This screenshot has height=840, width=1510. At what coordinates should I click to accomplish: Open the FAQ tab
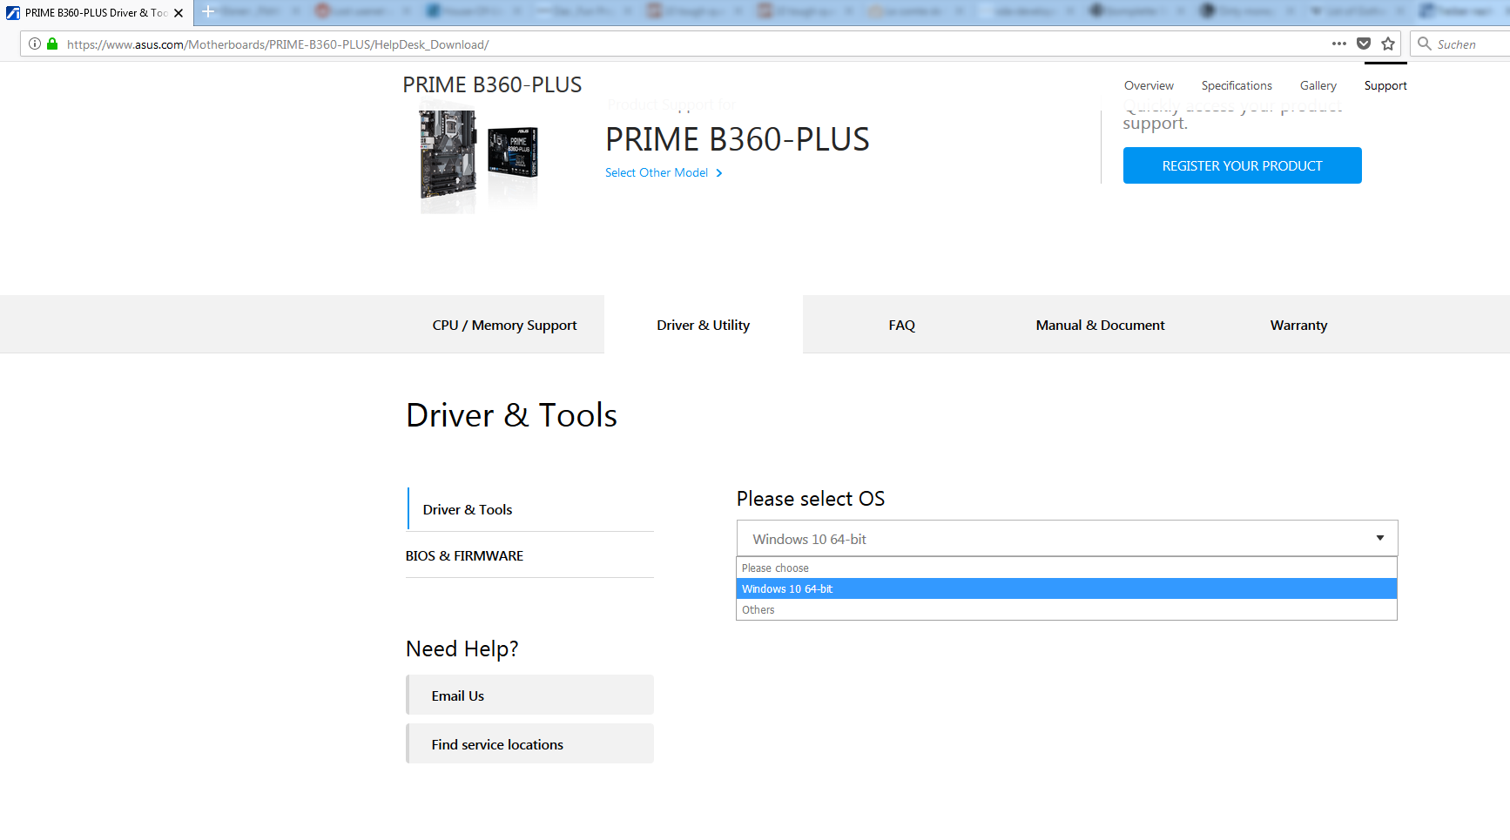[x=902, y=325]
